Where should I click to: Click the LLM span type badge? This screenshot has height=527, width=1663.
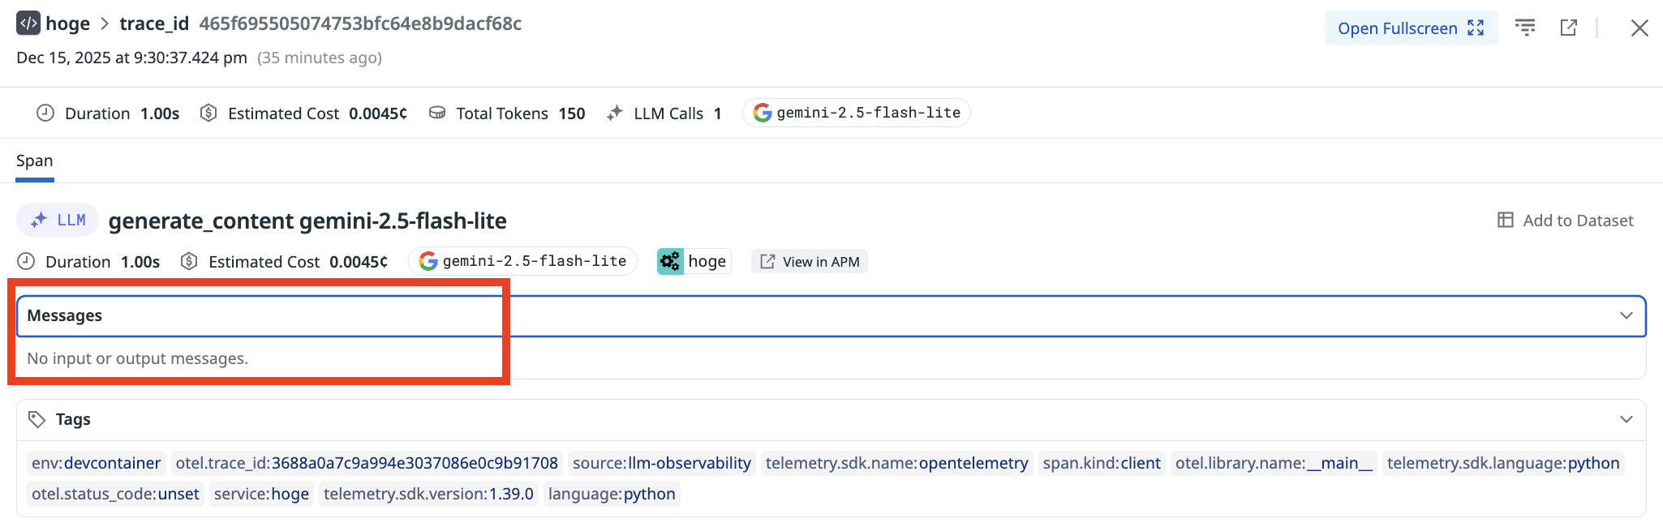[x=58, y=221]
